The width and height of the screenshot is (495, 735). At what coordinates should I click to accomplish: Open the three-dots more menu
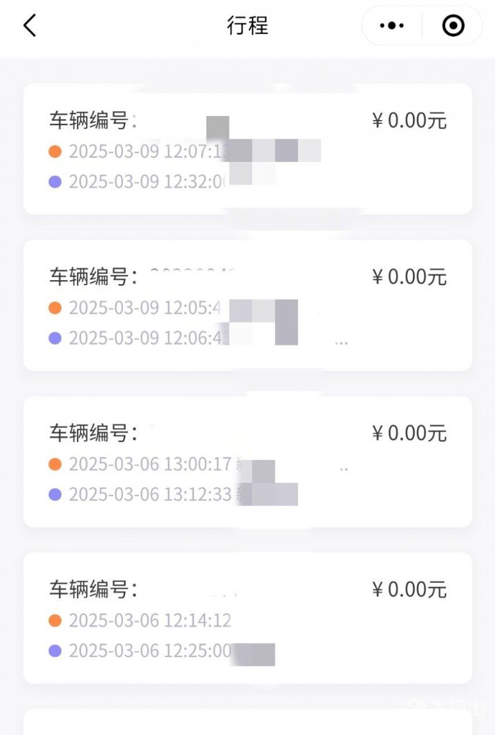(391, 26)
